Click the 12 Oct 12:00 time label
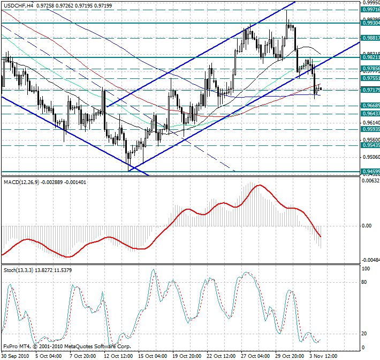Image resolution: width=380 pixels, height=360 pixels. pos(118,356)
